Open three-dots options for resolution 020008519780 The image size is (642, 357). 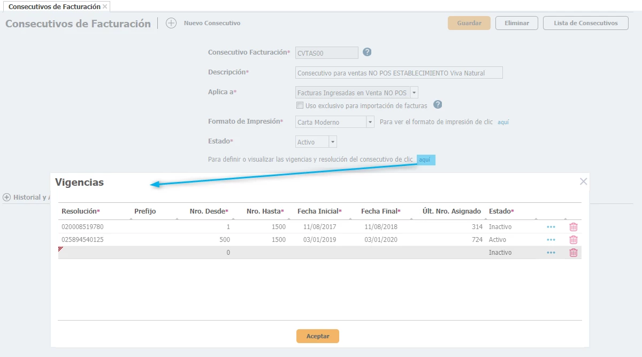pos(551,227)
